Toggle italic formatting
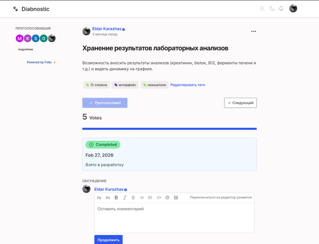Image resolution: width=319 pixels, height=244 pixels. (x=125, y=198)
